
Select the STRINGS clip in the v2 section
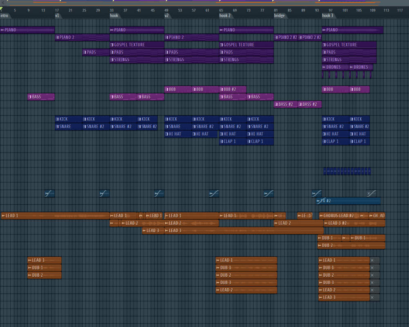[192, 60]
